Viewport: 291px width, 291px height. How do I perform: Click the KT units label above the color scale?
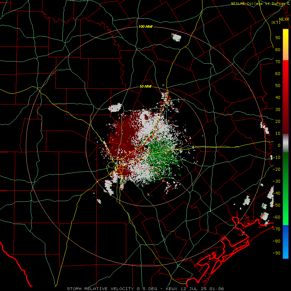276,22
